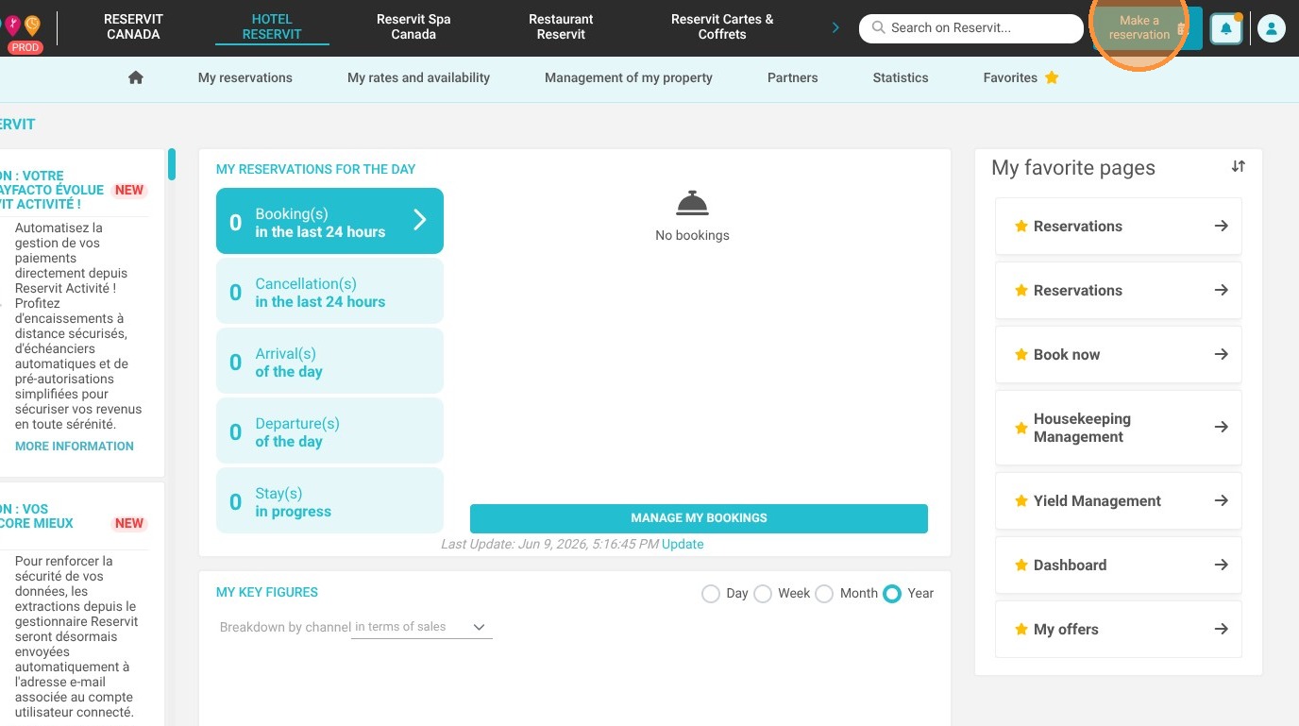The image size is (1299, 726).
Task: Select the Departure(s) of the day card
Action: (x=329, y=431)
